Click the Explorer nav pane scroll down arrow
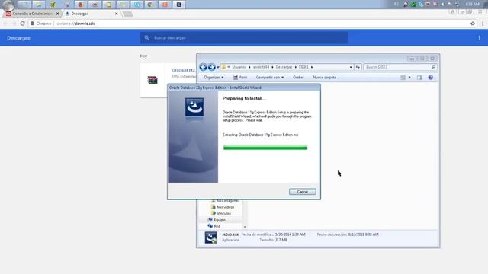This screenshot has height=274, width=488. pos(245,227)
